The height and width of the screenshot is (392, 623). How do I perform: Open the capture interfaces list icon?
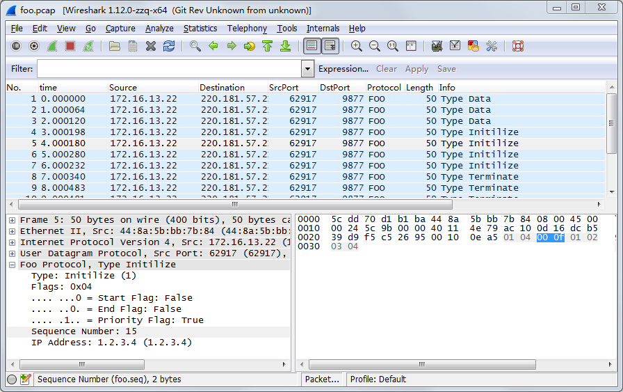coord(16,46)
